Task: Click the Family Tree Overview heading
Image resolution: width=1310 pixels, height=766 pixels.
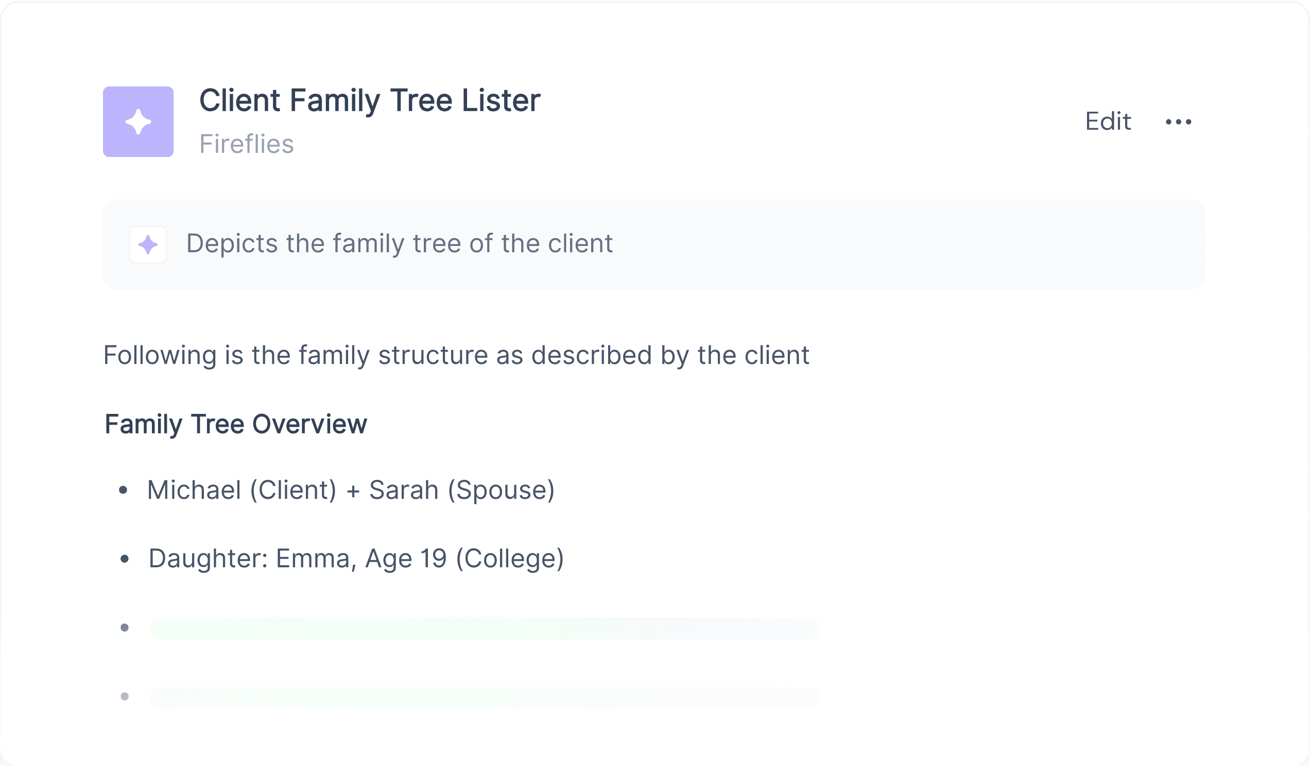Action: pos(236,424)
